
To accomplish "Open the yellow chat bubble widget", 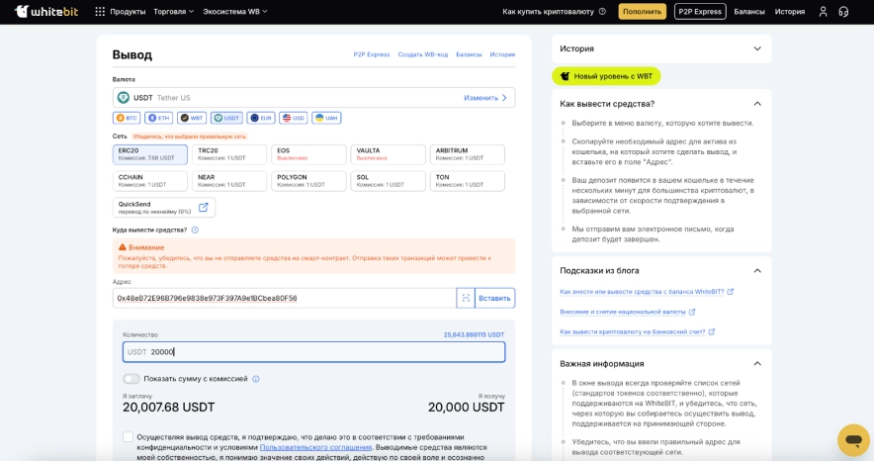I will point(852,438).
